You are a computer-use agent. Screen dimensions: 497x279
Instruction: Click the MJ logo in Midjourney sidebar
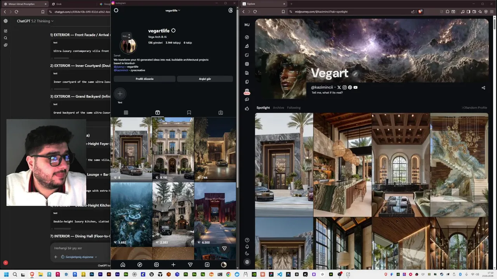(x=247, y=25)
